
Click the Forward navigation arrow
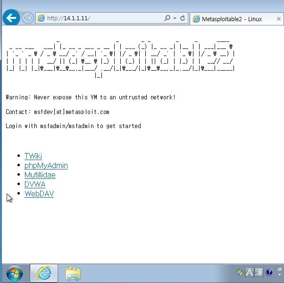coord(28,18)
